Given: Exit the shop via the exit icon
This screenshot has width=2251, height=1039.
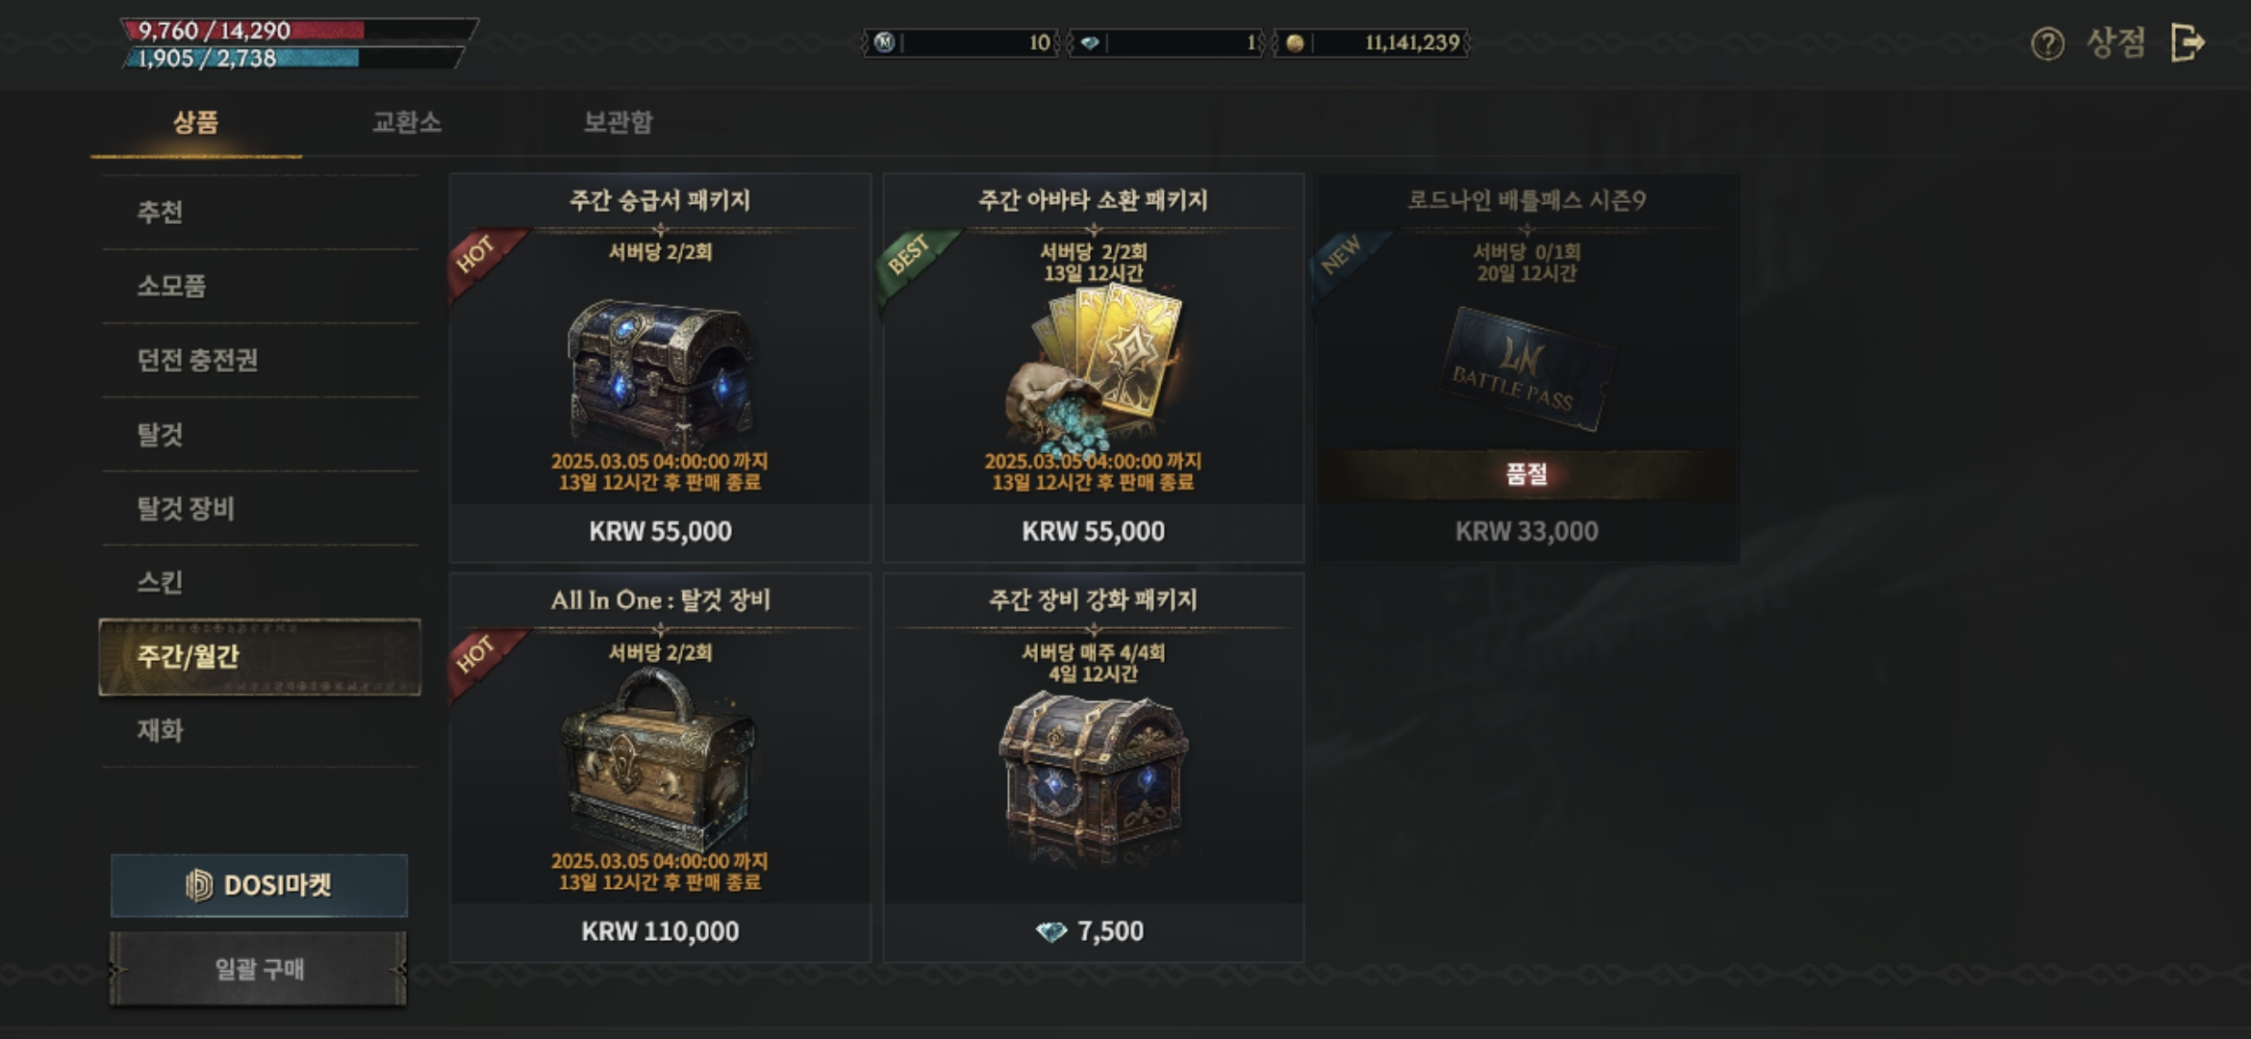Looking at the screenshot, I should (x=2188, y=43).
